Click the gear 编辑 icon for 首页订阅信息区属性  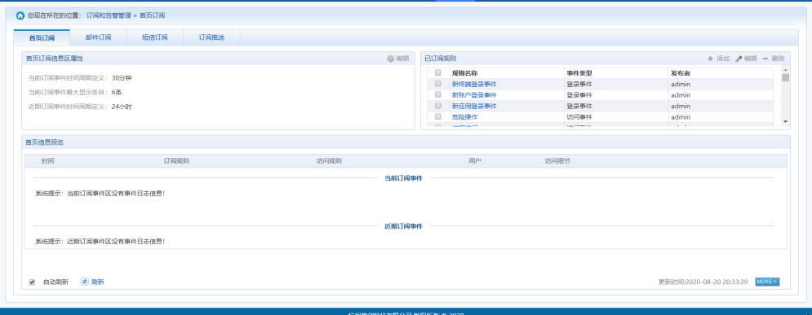(390, 59)
